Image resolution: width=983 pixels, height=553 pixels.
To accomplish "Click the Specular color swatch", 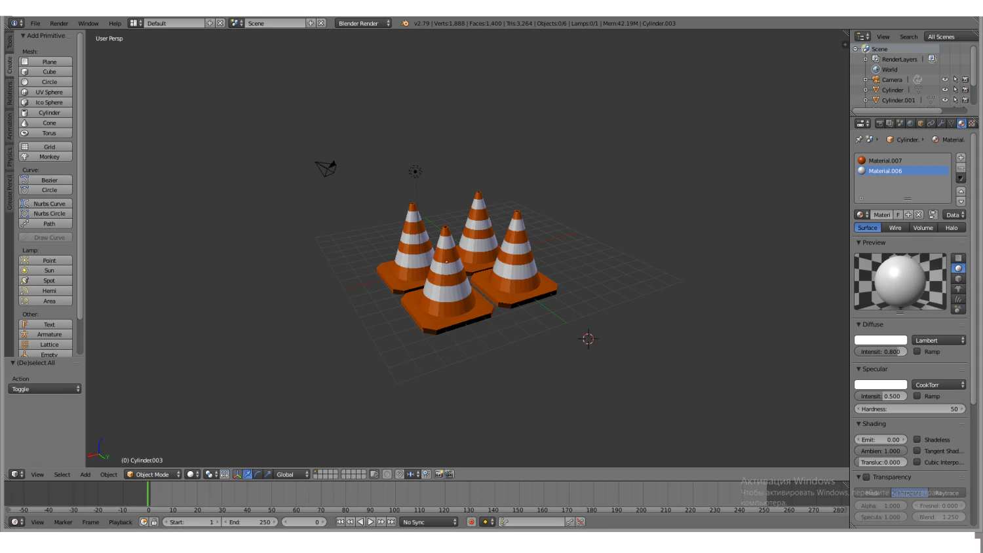I will coord(881,385).
